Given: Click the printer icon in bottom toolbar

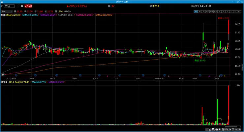Looking at the screenshot, I should [216, 129].
